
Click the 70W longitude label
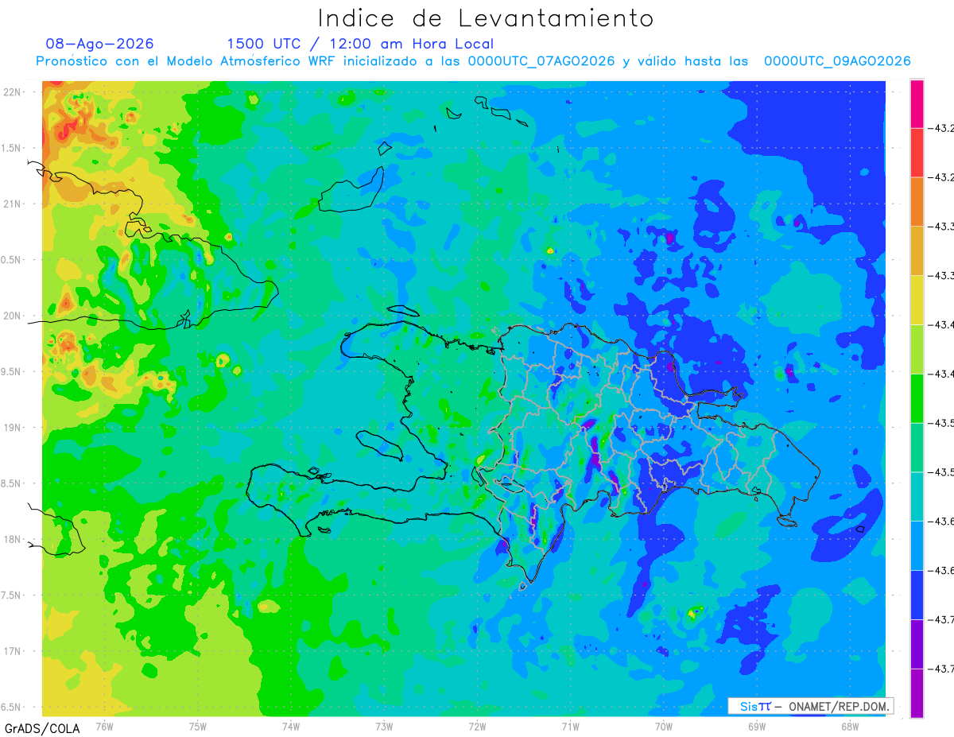pyautogui.click(x=664, y=726)
